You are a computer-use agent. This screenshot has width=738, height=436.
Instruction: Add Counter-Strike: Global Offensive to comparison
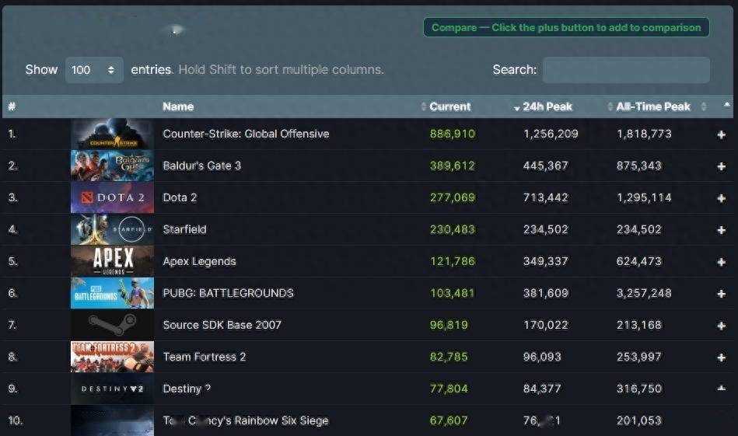(x=721, y=134)
